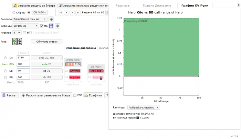Go to next hand icon
241x139 pixels.
(72, 13)
